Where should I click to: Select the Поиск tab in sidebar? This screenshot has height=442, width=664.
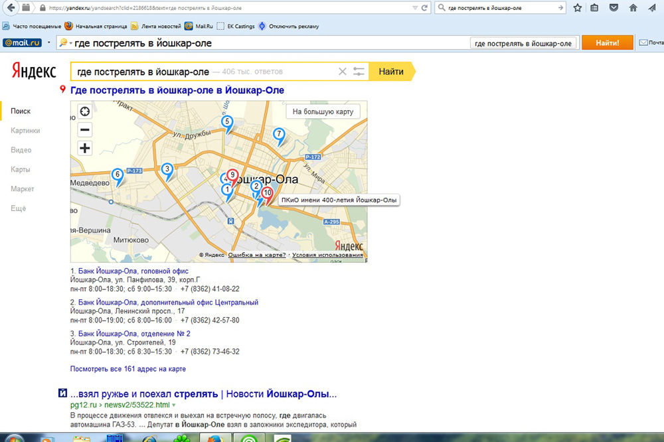pos(21,111)
